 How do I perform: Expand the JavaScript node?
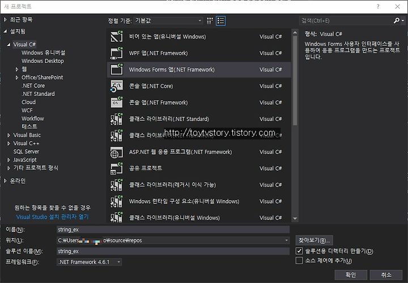click(x=8, y=160)
